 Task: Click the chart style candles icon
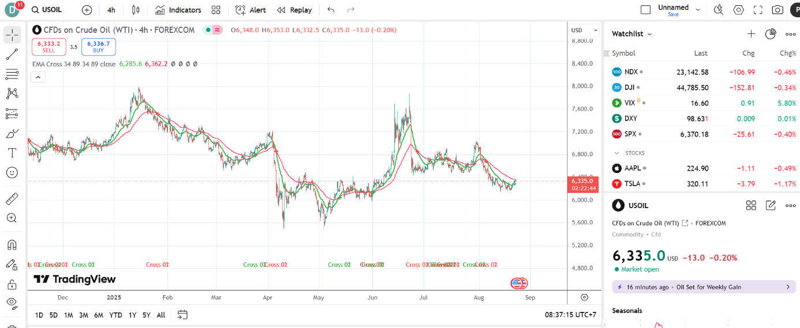pos(136,10)
